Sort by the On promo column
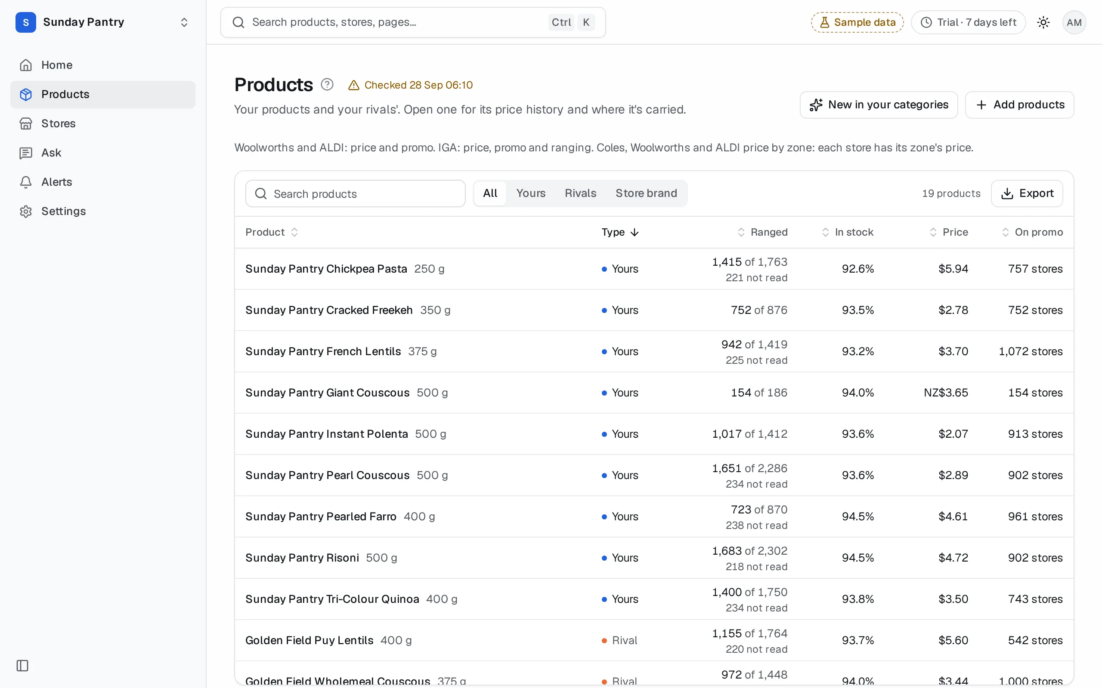1102x688 pixels. pyautogui.click(x=1032, y=232)
